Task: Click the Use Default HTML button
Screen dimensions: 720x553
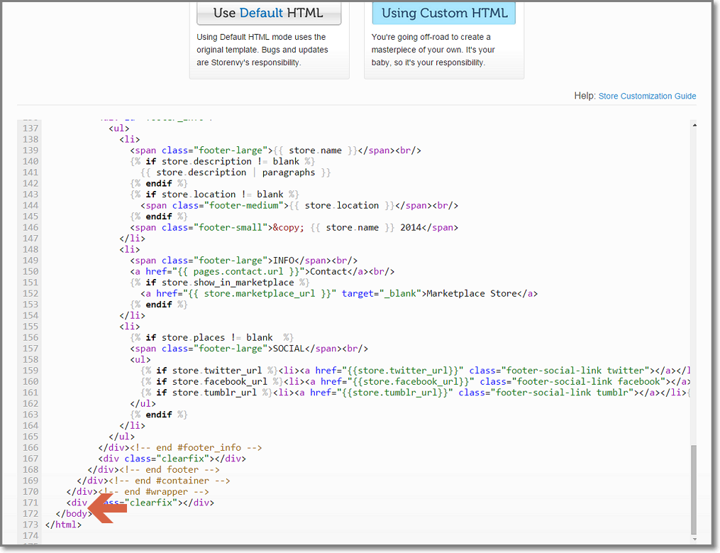Action: coord(268,13)
